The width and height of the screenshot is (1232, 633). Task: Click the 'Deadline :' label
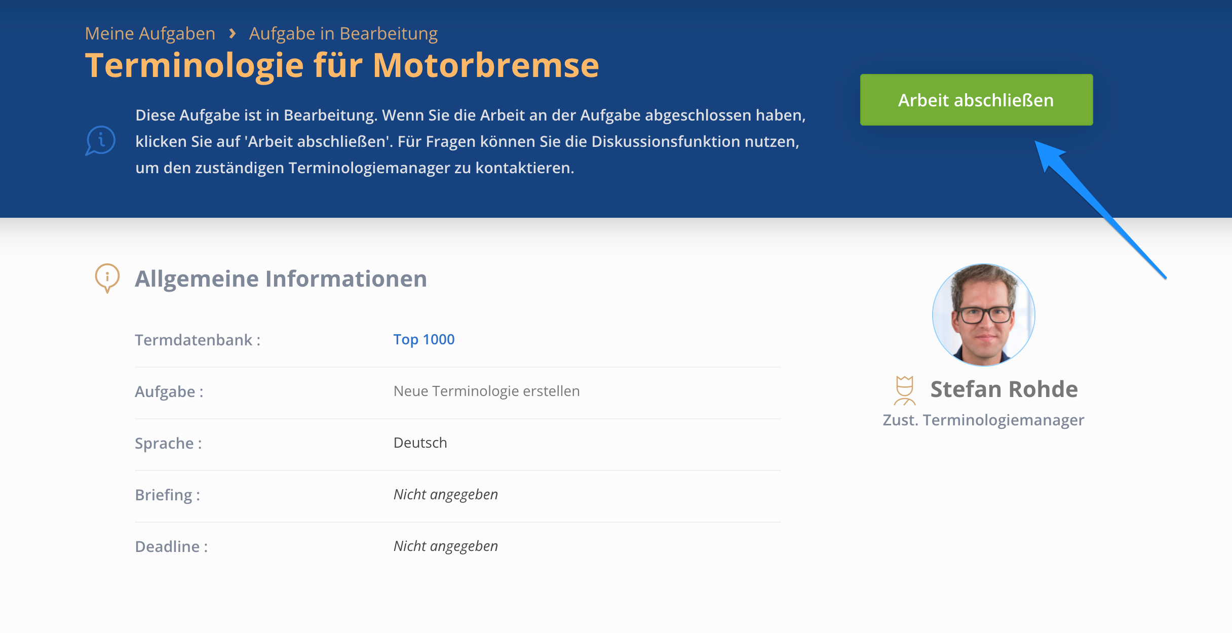point(171,546)
